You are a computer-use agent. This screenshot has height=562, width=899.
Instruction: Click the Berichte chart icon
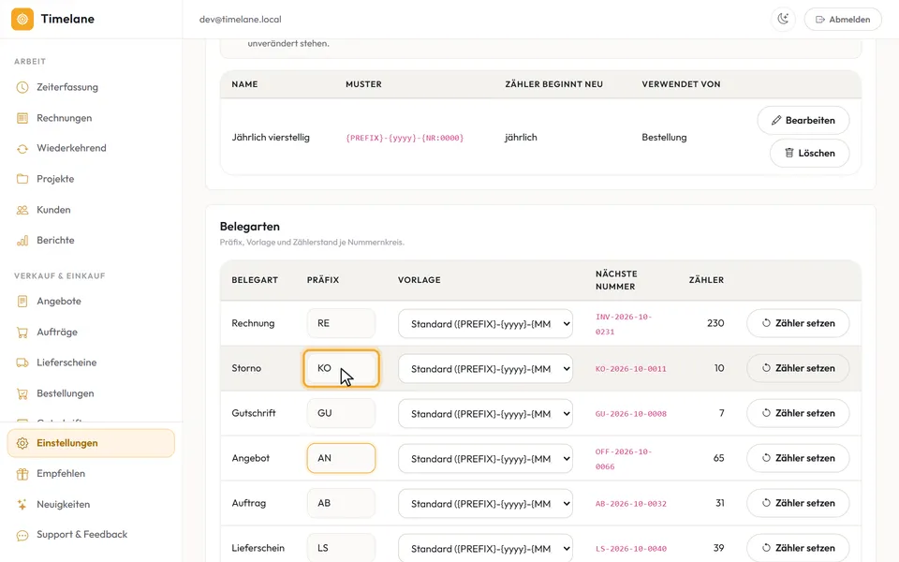pos(22,241)
